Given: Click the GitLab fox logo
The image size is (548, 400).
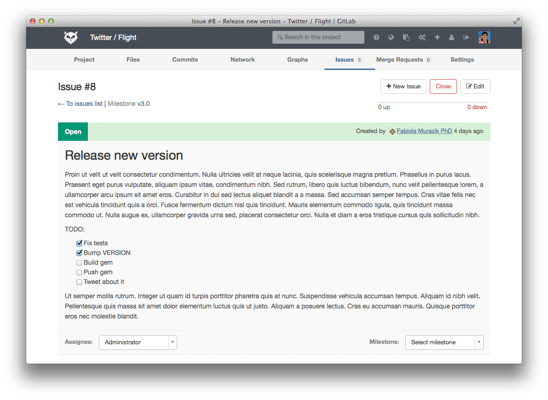Looking at the screenshot, I should point(70,38).
